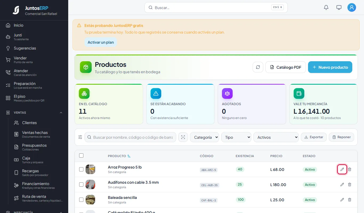The image size is (364, 213).
Task: Open Caja turnos y arqueos
Action: tap(38, 160)
